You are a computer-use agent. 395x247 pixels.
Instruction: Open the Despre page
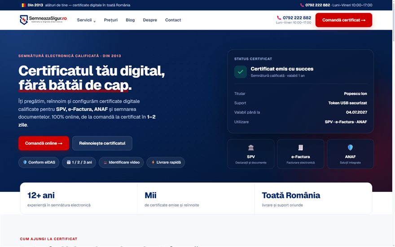[x=150, y=20]
